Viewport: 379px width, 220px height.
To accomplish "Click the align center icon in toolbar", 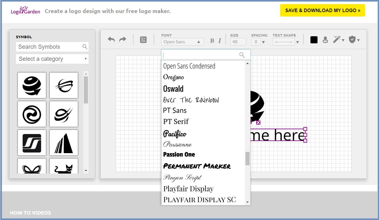I will 325,40.
